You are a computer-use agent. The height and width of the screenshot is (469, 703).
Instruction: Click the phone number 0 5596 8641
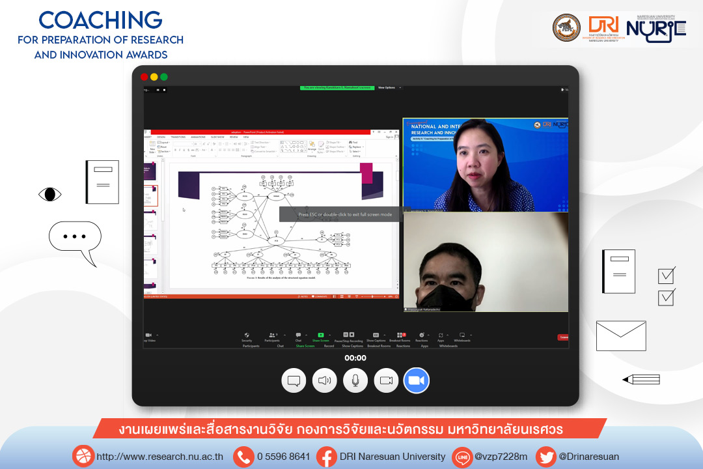point(283,457)
